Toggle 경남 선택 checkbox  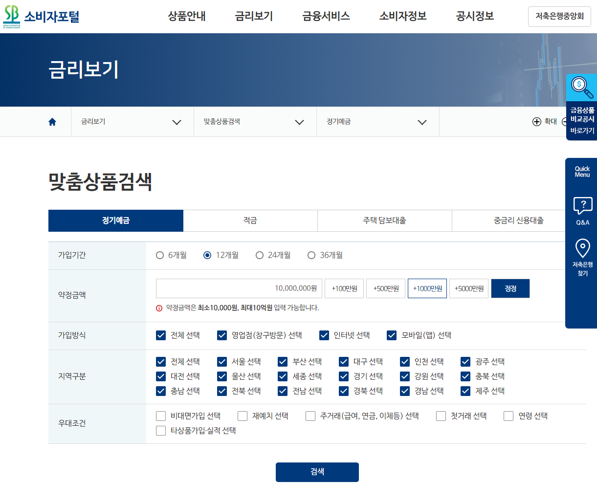click(405, 391)
